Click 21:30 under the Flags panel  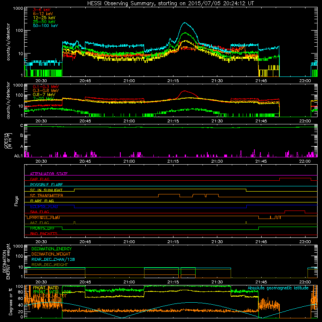[x=217, y=242]
